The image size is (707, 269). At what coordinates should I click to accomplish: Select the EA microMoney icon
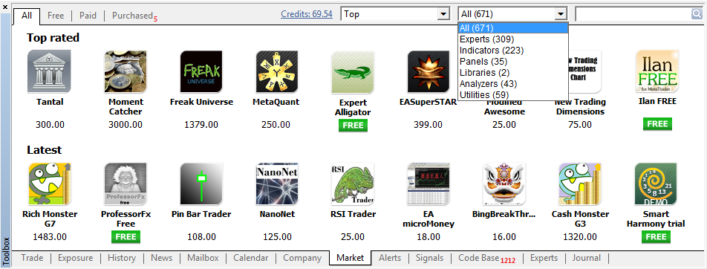pos(429,184)
